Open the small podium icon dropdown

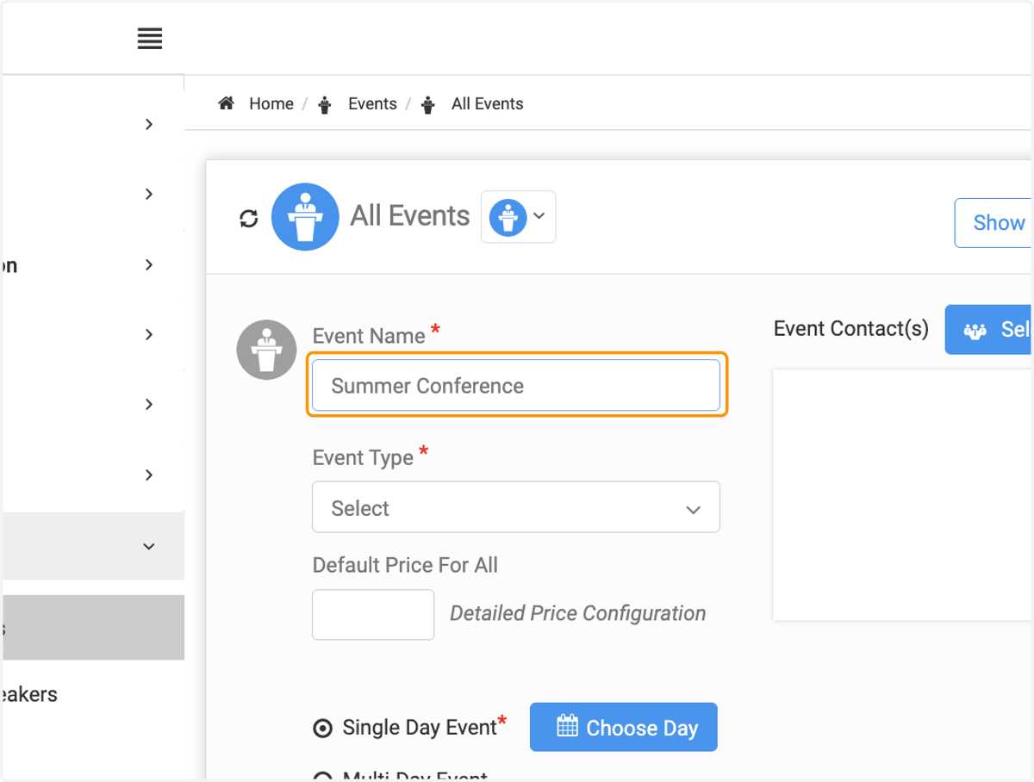point(518,216)
